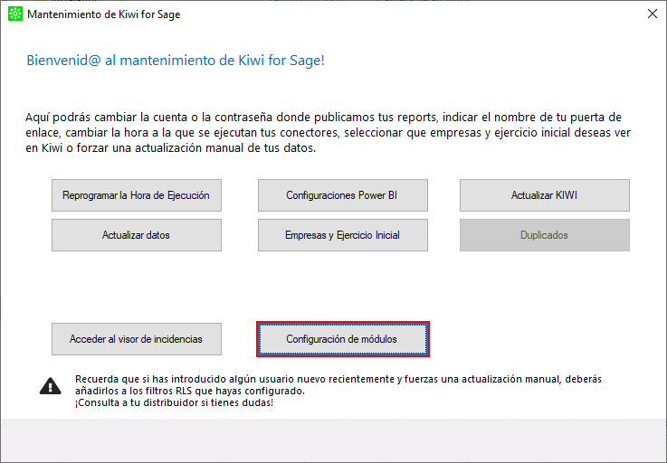This screenshot has height=463, width=667.
Task: Click the '¡Consulta a tu distribuidor' notice line
Action: tap(175, 402)
